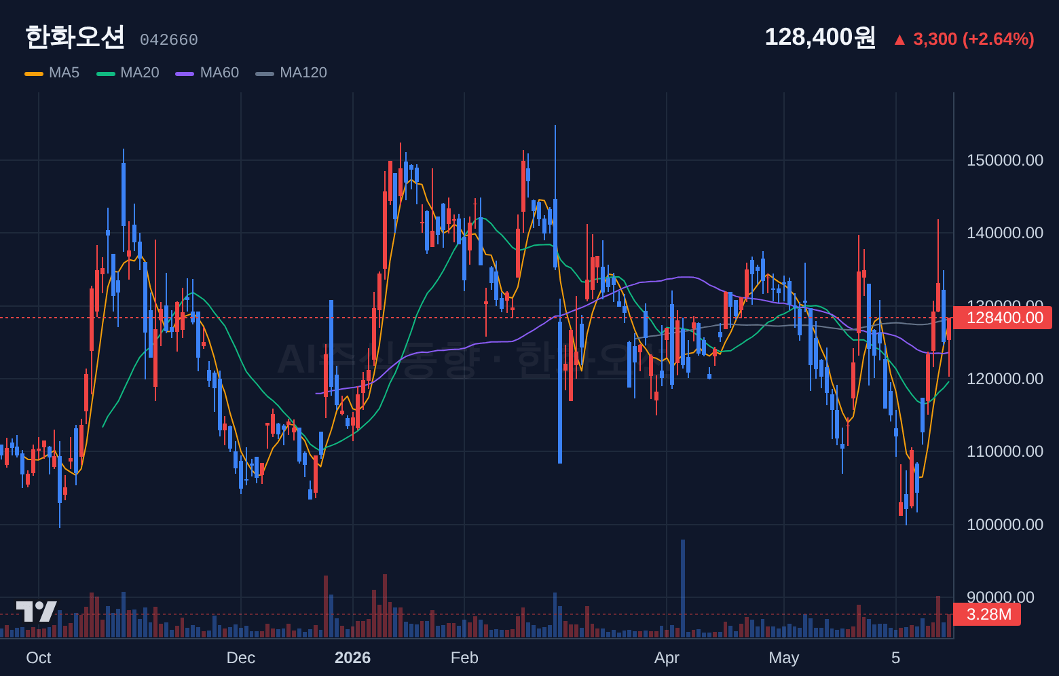Click the 5 time axis label
Viewport: 1059px width, 676px height.
point(896,658)
